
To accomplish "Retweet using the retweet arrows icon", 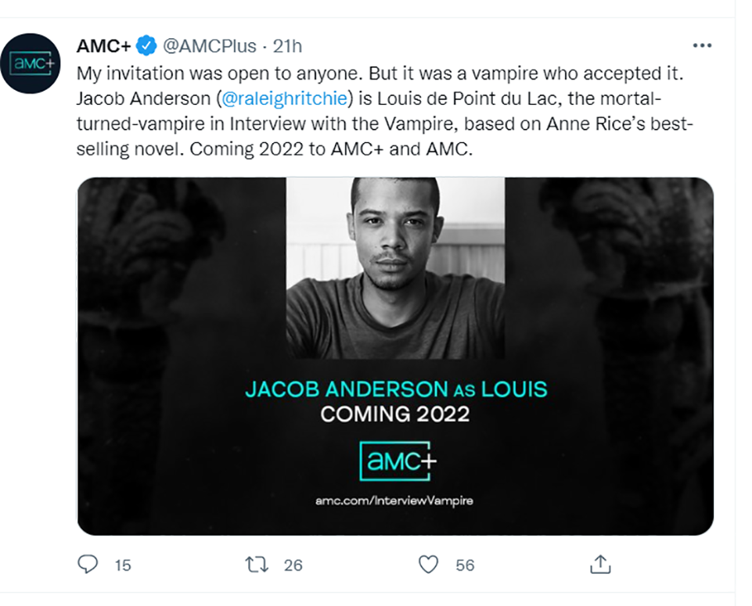I will coord(257,565).
